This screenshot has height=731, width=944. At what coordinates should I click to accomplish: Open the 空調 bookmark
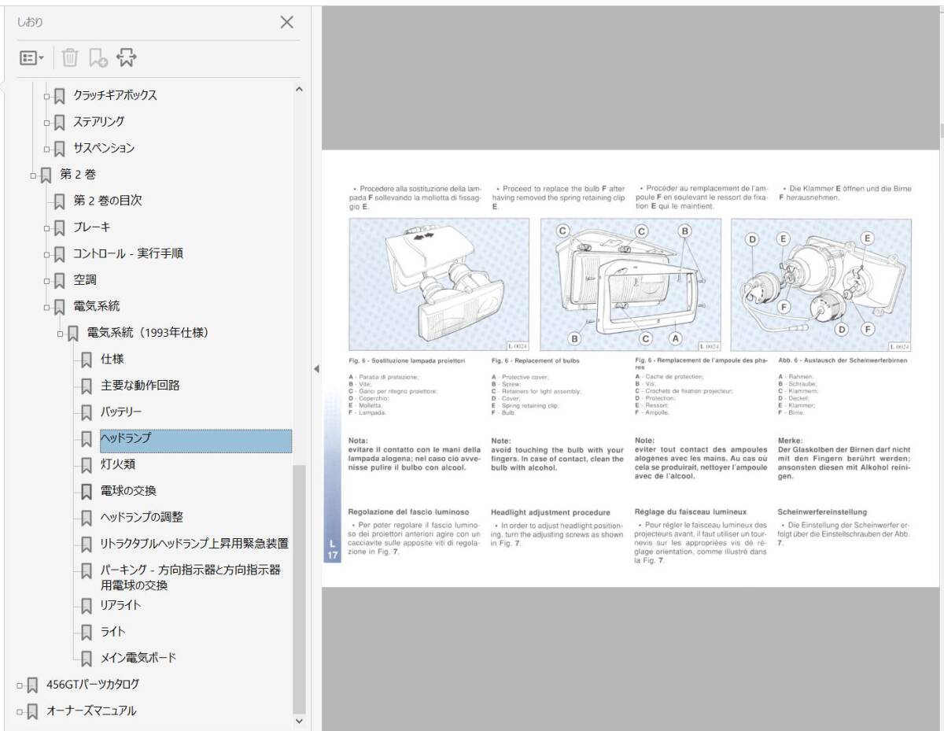85,279
